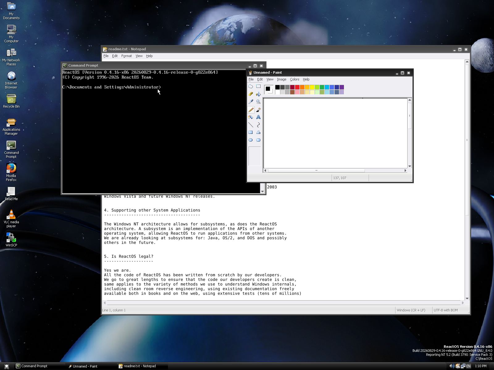This screenshot has width=494, height=370.
Task: Pick the Fill bucket tool in Paint
Action: (258, 94)
